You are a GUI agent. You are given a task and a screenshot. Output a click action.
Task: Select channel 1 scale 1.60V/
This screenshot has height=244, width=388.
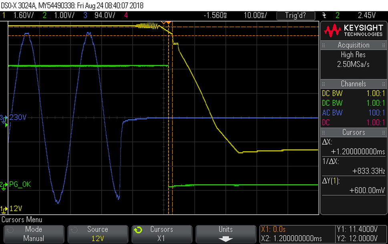23,15
